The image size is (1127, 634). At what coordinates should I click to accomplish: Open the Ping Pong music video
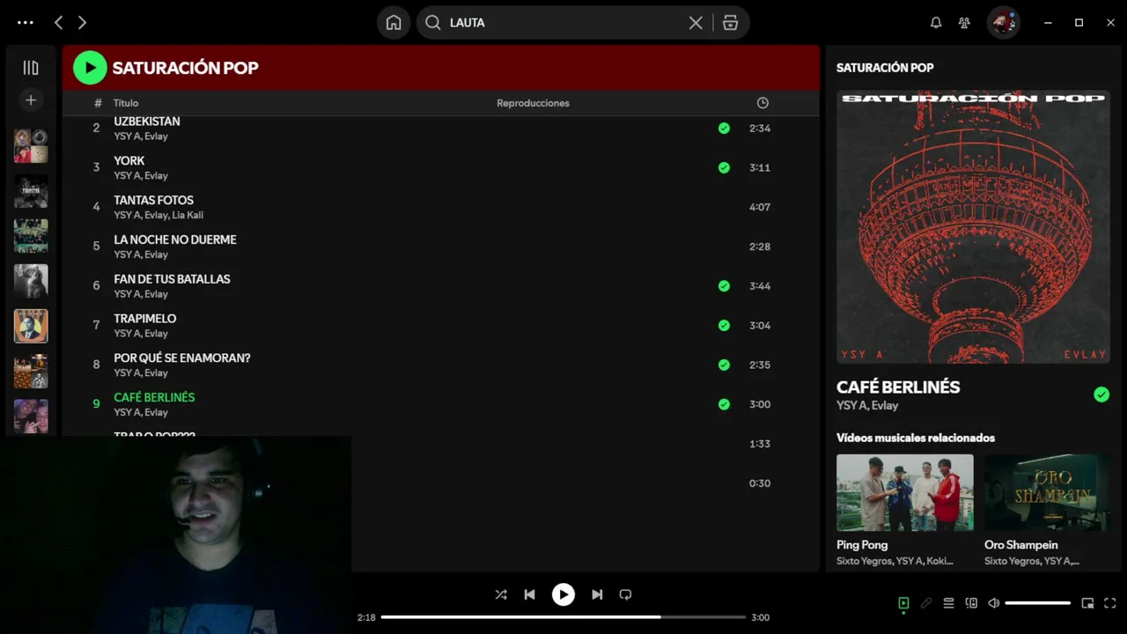905,492
